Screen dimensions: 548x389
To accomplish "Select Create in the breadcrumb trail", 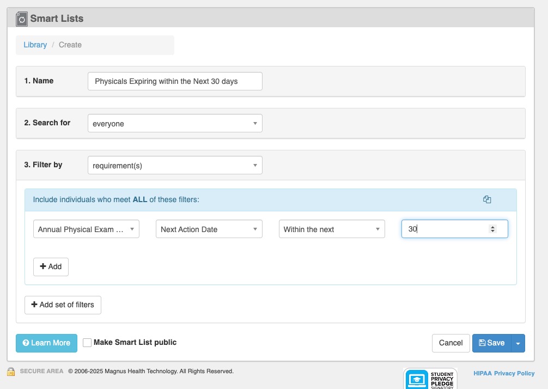I will pos(70,45).
